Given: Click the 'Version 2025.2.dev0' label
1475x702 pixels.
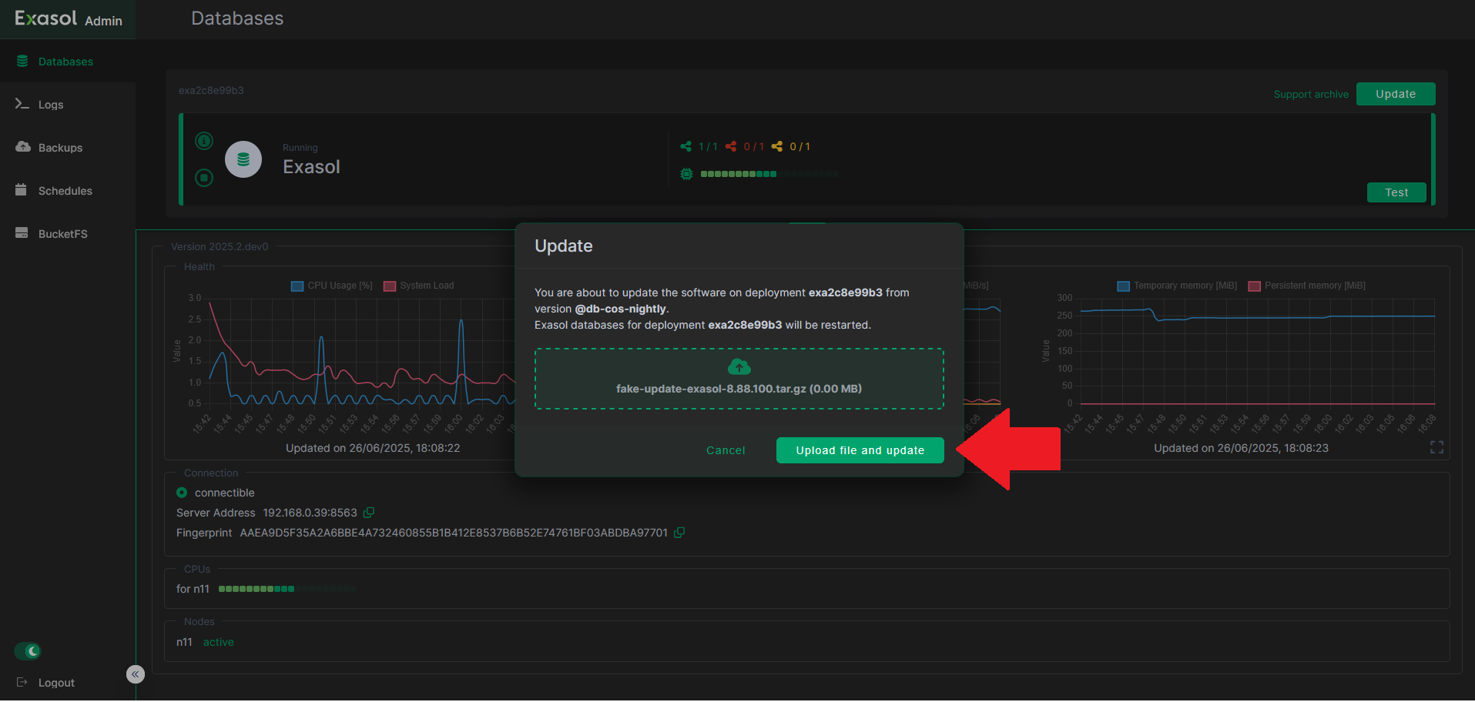Looking at the screenshot, I should [x=220, y=247].
